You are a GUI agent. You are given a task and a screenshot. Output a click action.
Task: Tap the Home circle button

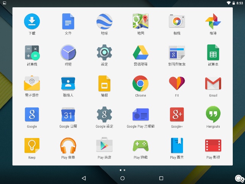(x=122, y=178)
